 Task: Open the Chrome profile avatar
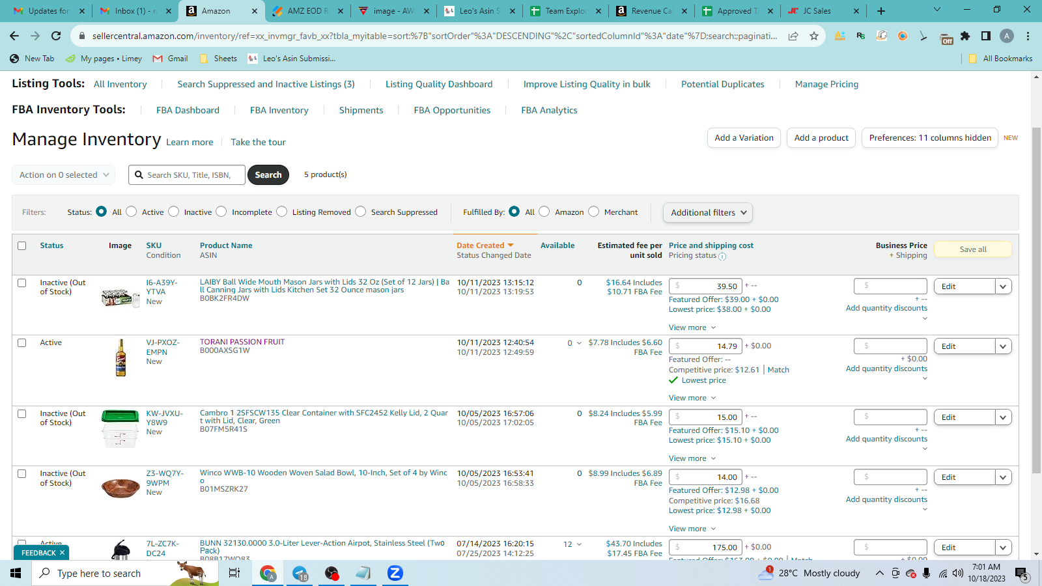pyautogui.click(x=1007, y=36)
